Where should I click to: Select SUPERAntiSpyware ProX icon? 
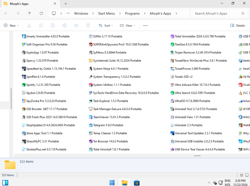[x=91, y=45]
